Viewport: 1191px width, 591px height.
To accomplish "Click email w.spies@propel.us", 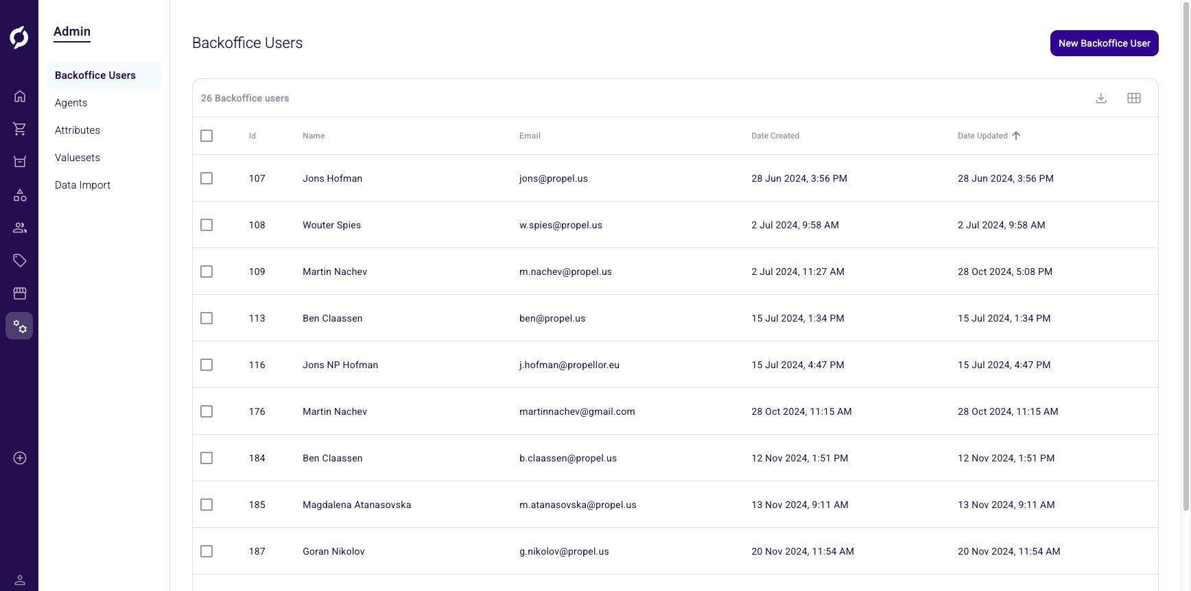I will coord(561,225).
